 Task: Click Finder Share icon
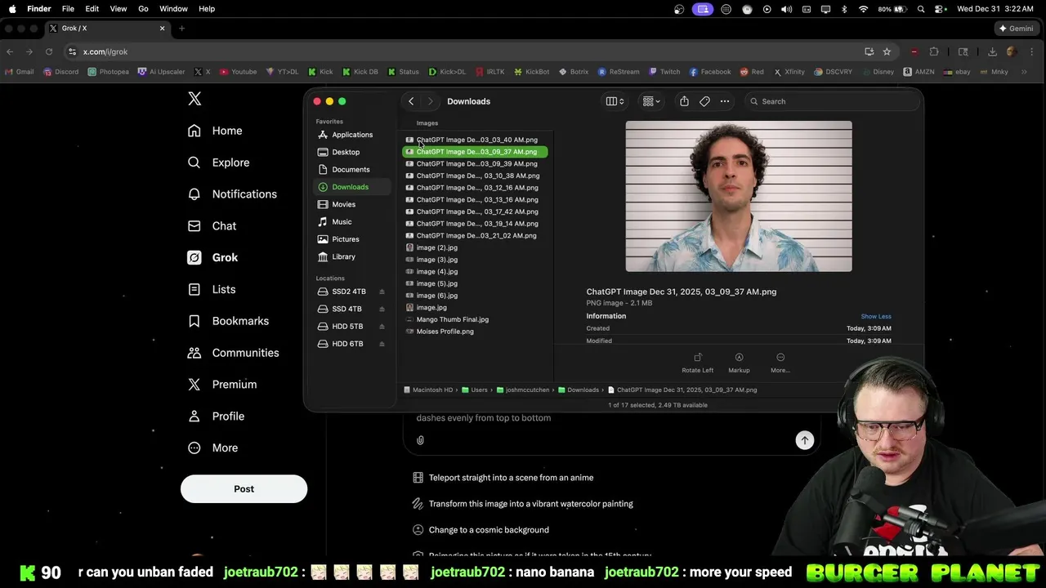pyautogui.click(x=684, y=101)
